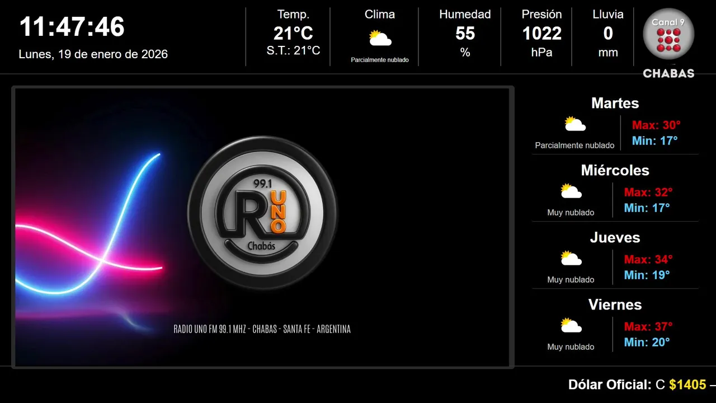Click the $1405 dollar value
The height and width of the screenshot is (403, 716).
(687, 385)
